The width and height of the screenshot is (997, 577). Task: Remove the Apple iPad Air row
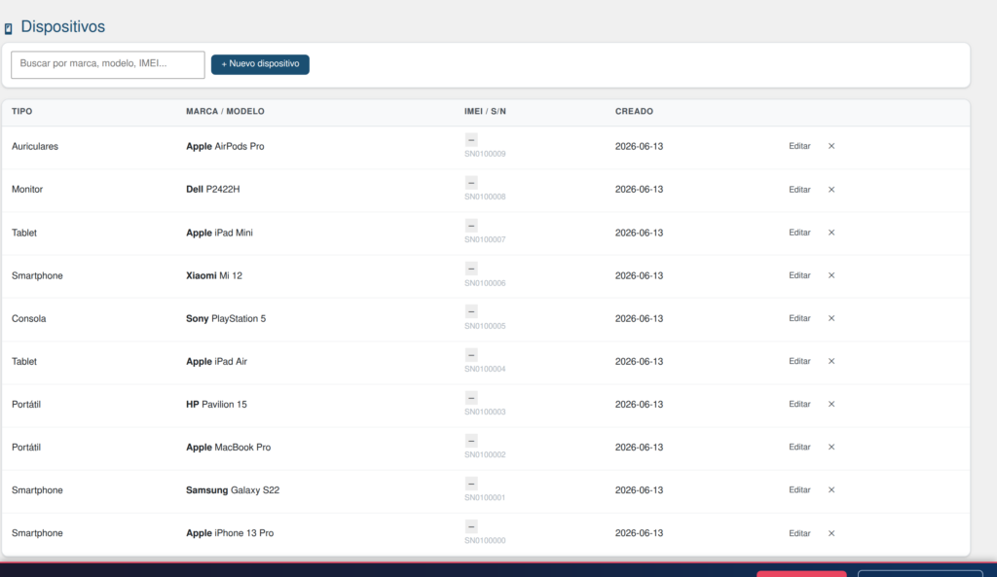coord(831,361)
